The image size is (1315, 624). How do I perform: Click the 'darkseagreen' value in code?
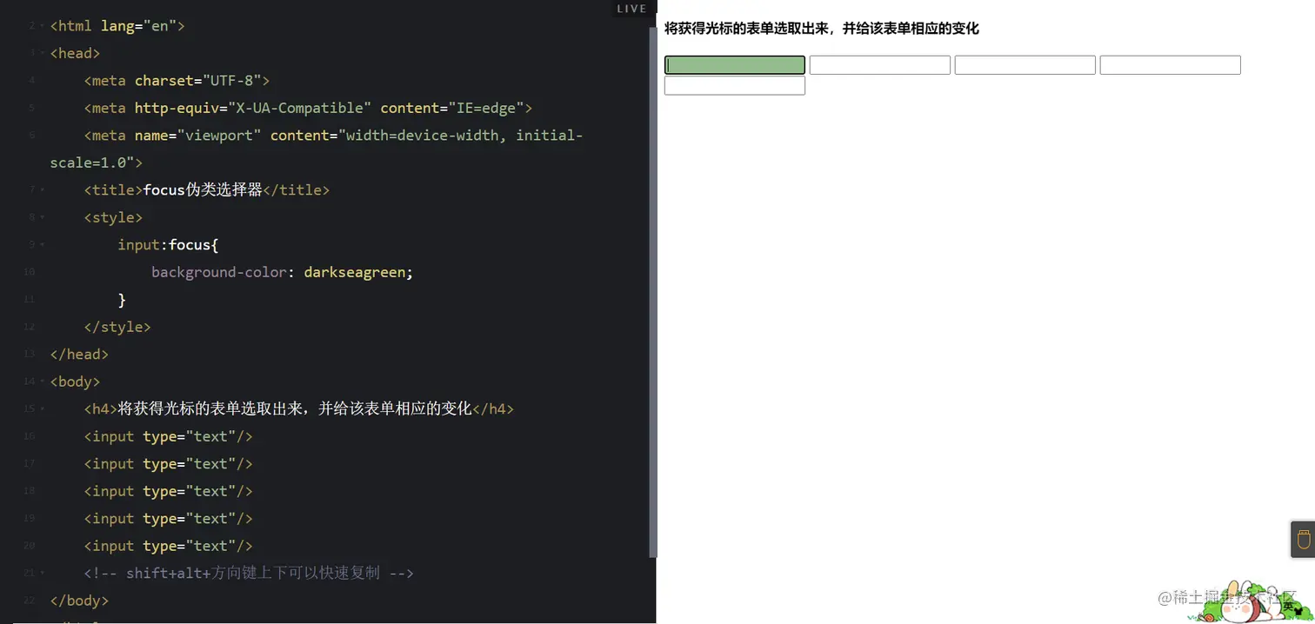tap(355, 272)
